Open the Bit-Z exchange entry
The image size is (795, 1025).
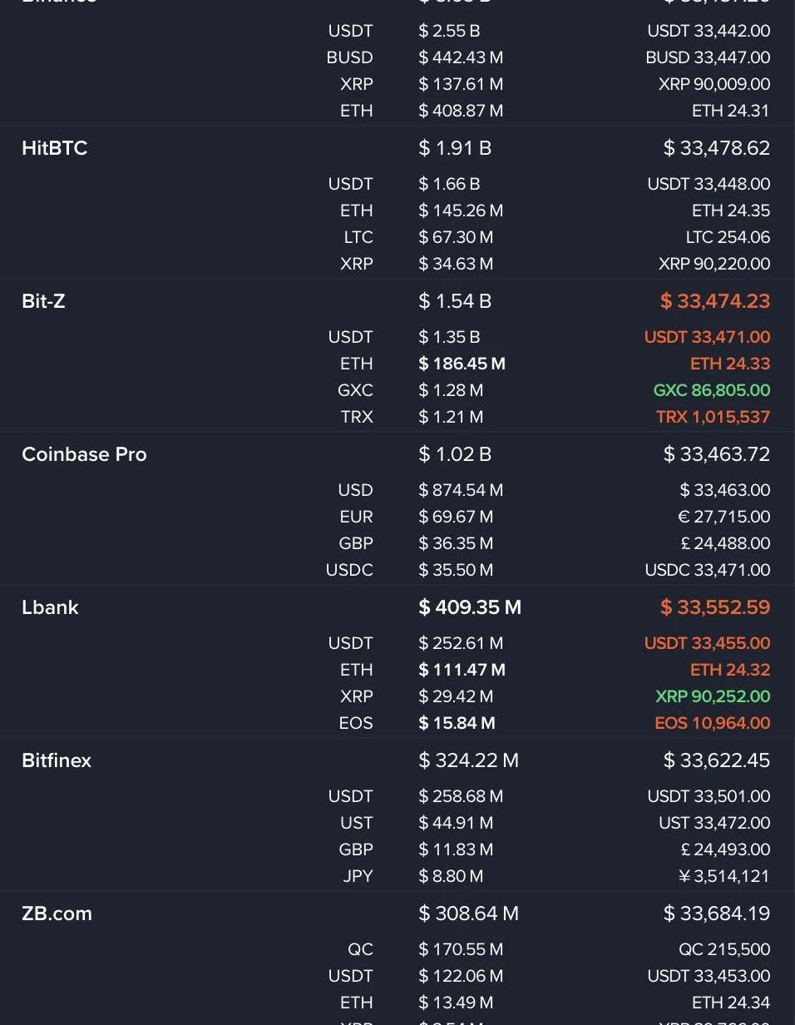tap(43, 301)
